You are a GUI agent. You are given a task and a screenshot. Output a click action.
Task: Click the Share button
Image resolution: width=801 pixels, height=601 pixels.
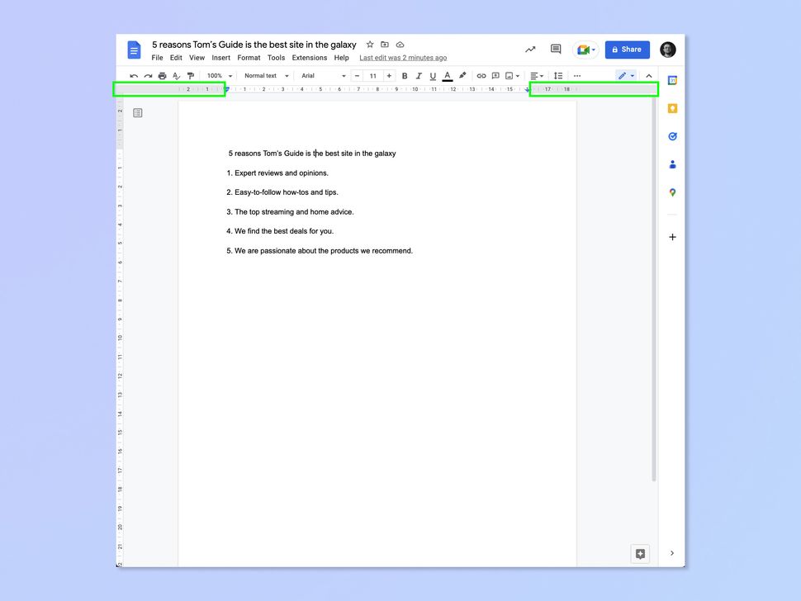tap(627, 49)
